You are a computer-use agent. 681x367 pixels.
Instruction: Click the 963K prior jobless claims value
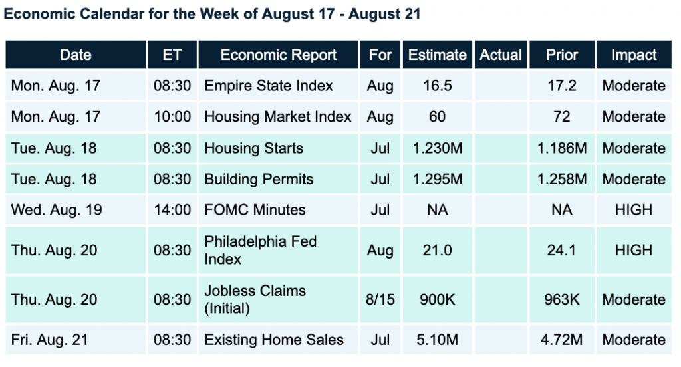(x=561, y=299)
